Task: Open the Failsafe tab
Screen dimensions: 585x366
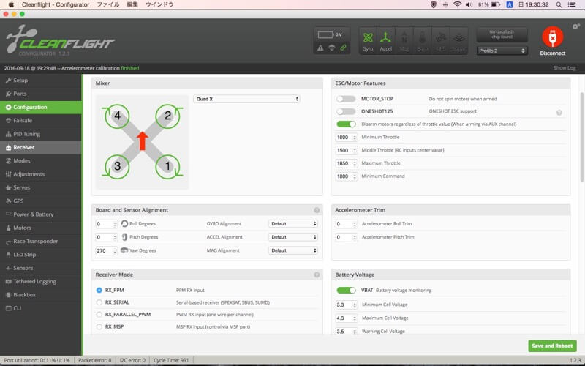Action: click(41, 121)
